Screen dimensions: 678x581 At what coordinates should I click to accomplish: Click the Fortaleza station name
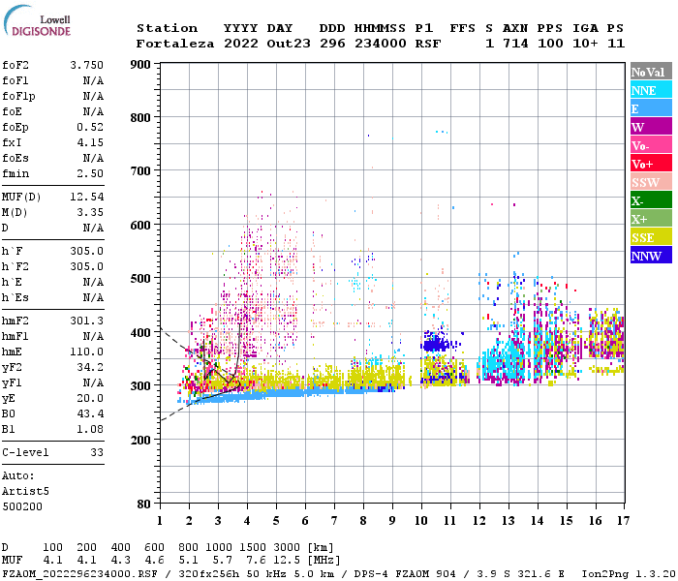175,44
